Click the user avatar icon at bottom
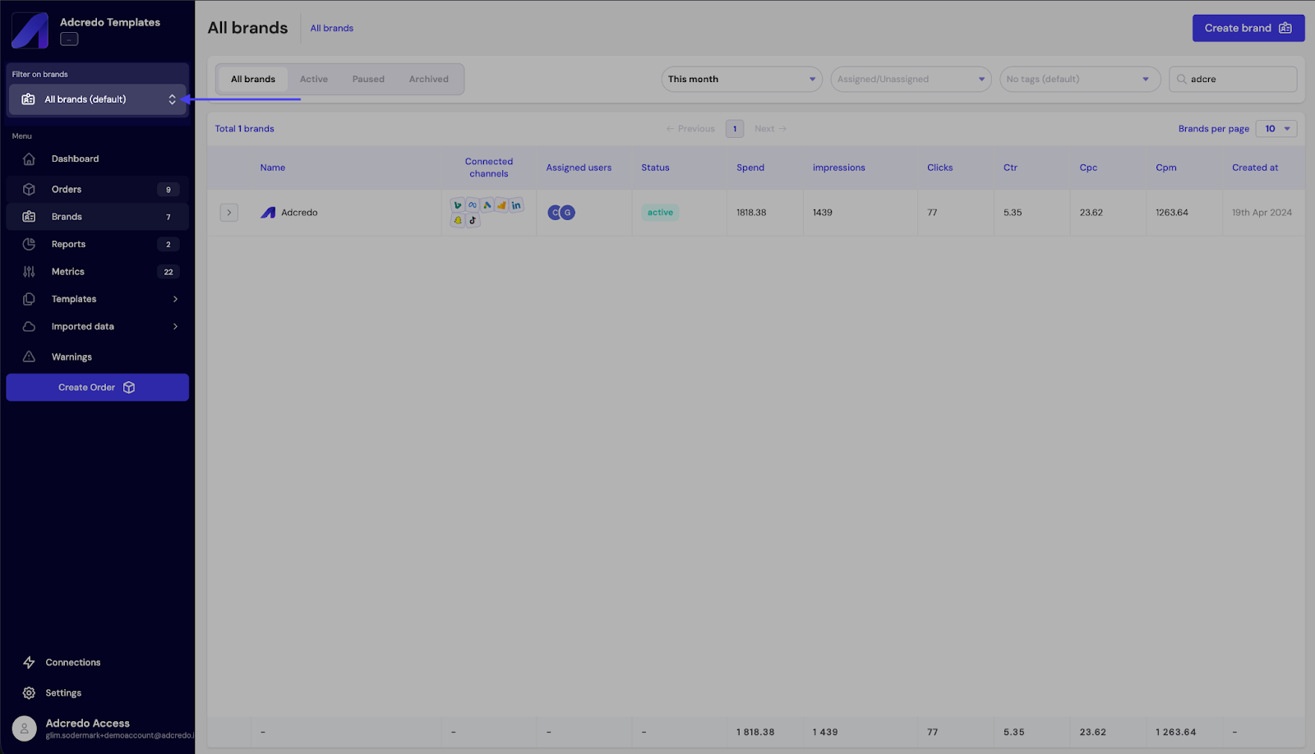Screen dimensions: 1315x754 click(x=25, y=729)
